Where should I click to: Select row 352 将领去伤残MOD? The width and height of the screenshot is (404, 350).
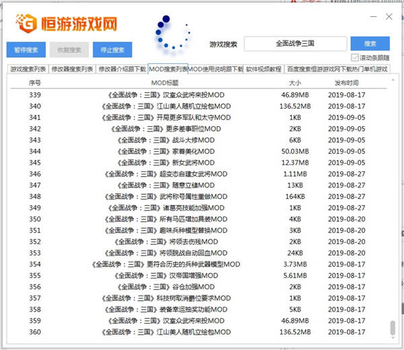click(x=199, y=242)
